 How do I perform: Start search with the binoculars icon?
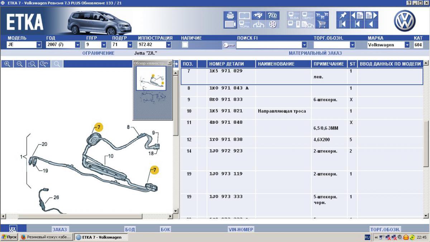tap(258, 15)
